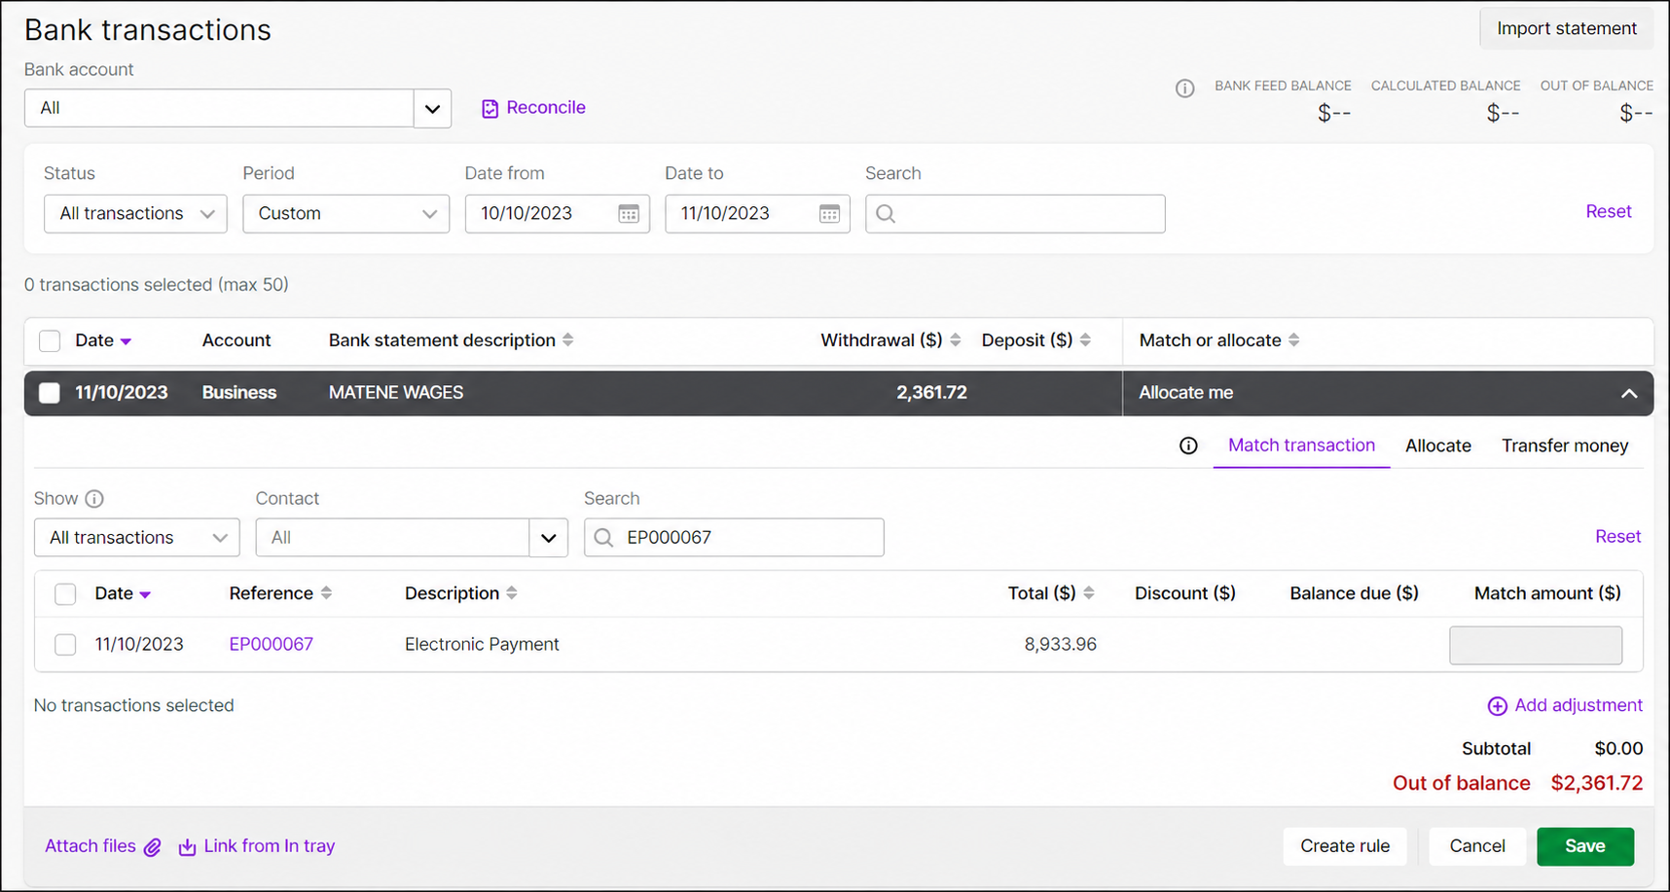
Task: Click the info icon beside Match transaction tab
Action: point(1188,446)
